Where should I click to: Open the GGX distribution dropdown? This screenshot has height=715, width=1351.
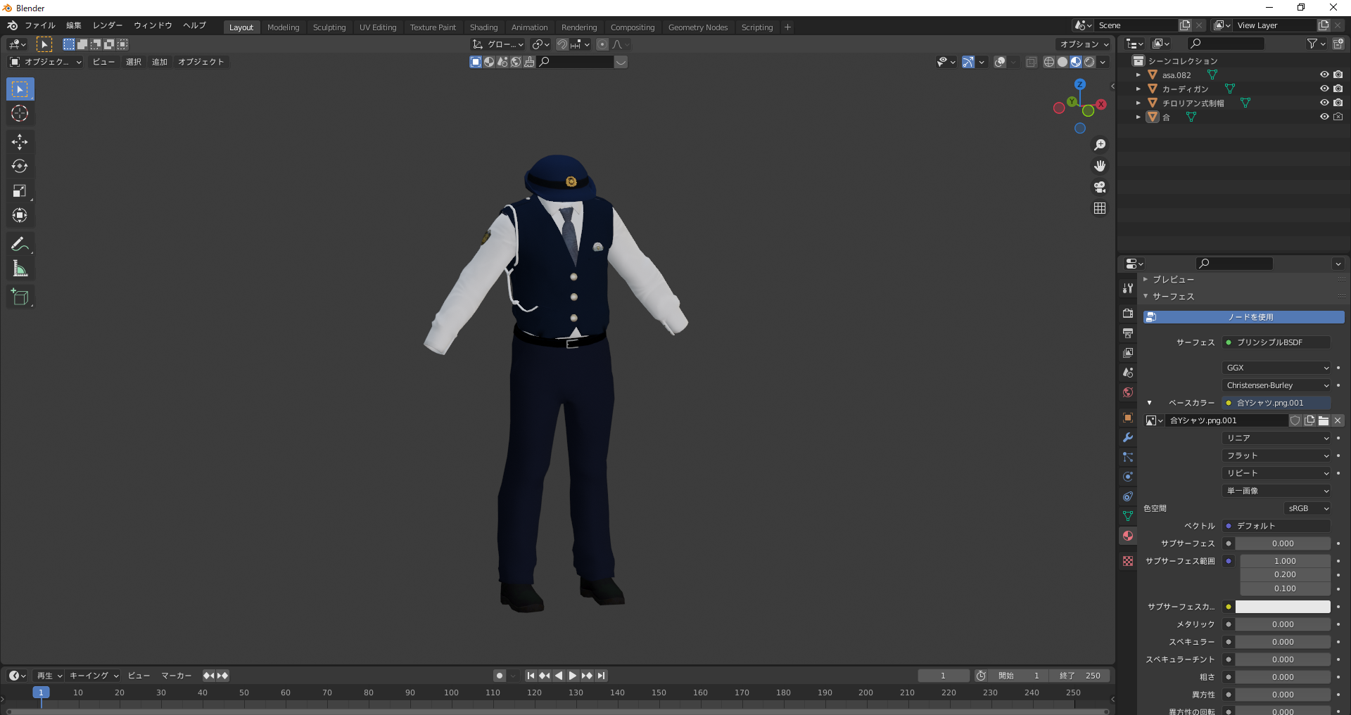[1276, 368]
